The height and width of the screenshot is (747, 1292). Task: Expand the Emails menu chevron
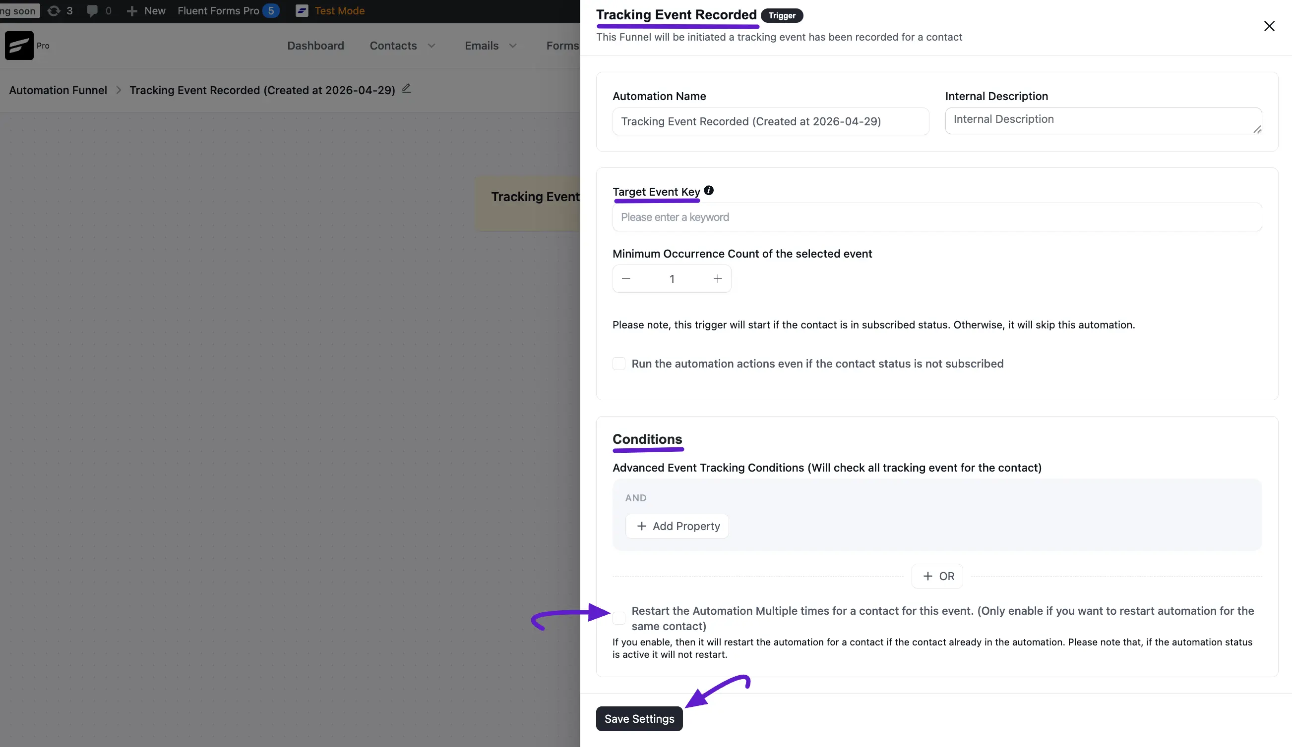pyautogui.click(x=513, y=46)
